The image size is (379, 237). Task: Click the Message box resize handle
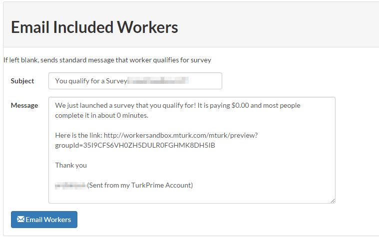333,201
